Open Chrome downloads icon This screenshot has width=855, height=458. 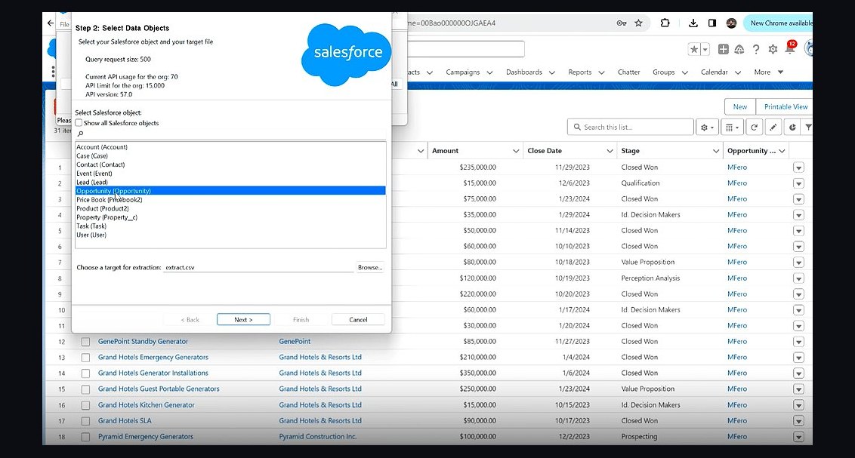(x=693, y=23)
